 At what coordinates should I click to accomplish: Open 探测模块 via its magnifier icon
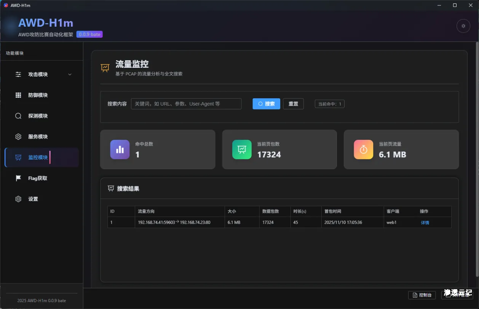(x=18, y=115)
